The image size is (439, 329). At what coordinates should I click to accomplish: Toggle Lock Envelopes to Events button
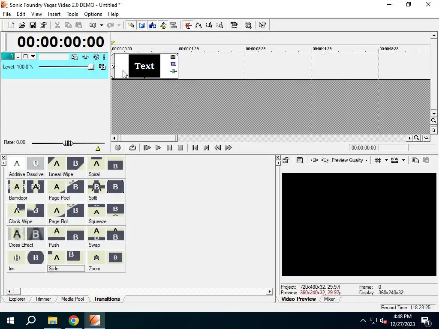pos(163,25)
